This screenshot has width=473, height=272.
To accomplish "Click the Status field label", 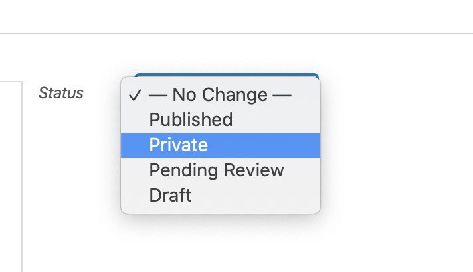I will click(x=61, y=93).
